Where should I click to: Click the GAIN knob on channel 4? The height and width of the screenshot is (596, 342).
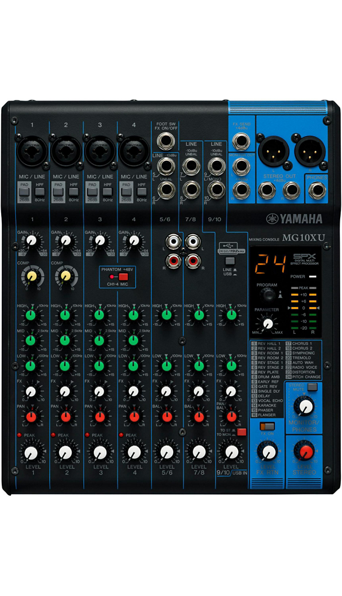pyautogui.click(x=134, y=240)
